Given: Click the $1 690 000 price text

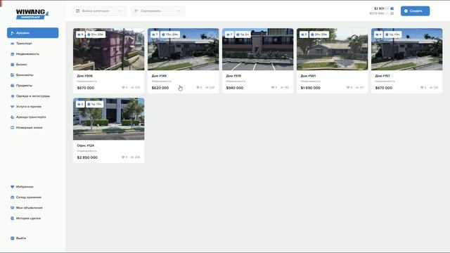Looking at the screenshot, I should tap(311, 88).
